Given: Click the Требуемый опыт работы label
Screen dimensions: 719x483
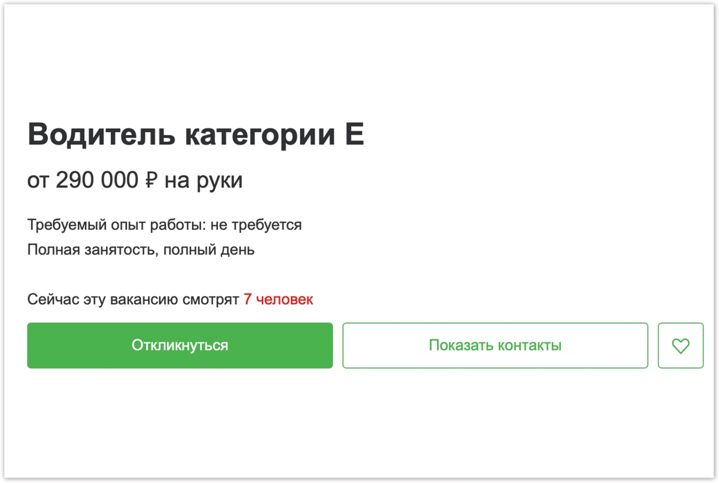Looking at the screenshot, I should (114, 225).
